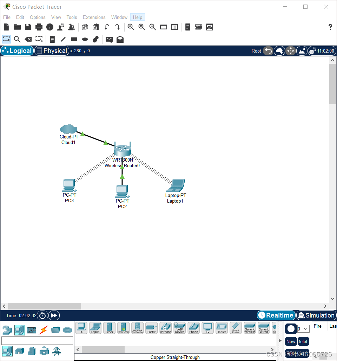Open the Extensions menu

(x=94, y=17)
